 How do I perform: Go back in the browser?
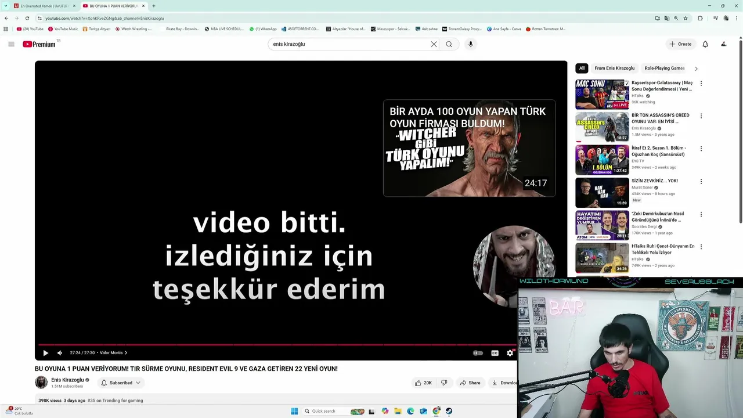[6, 18]
